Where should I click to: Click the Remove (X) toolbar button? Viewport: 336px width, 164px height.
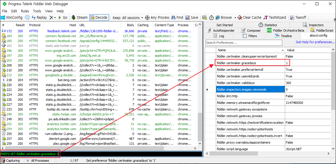point(51,18)
